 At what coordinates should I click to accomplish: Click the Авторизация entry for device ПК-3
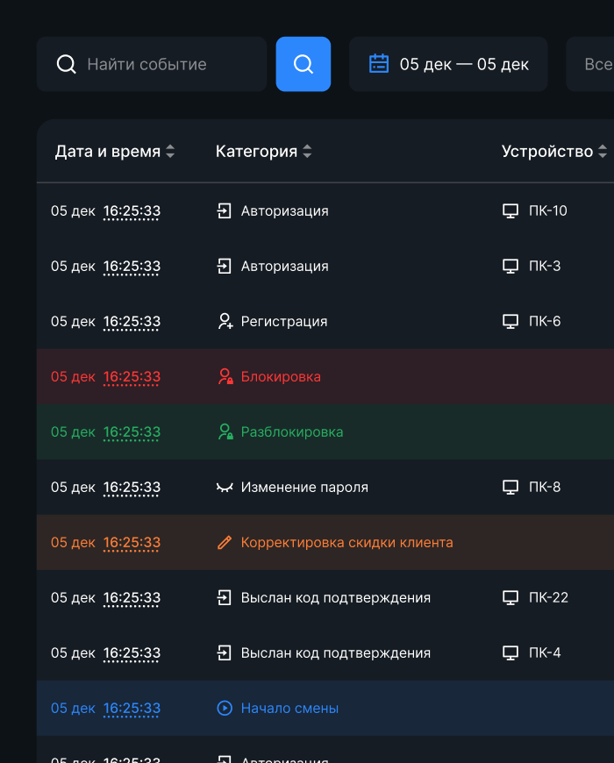coord(284,267)
